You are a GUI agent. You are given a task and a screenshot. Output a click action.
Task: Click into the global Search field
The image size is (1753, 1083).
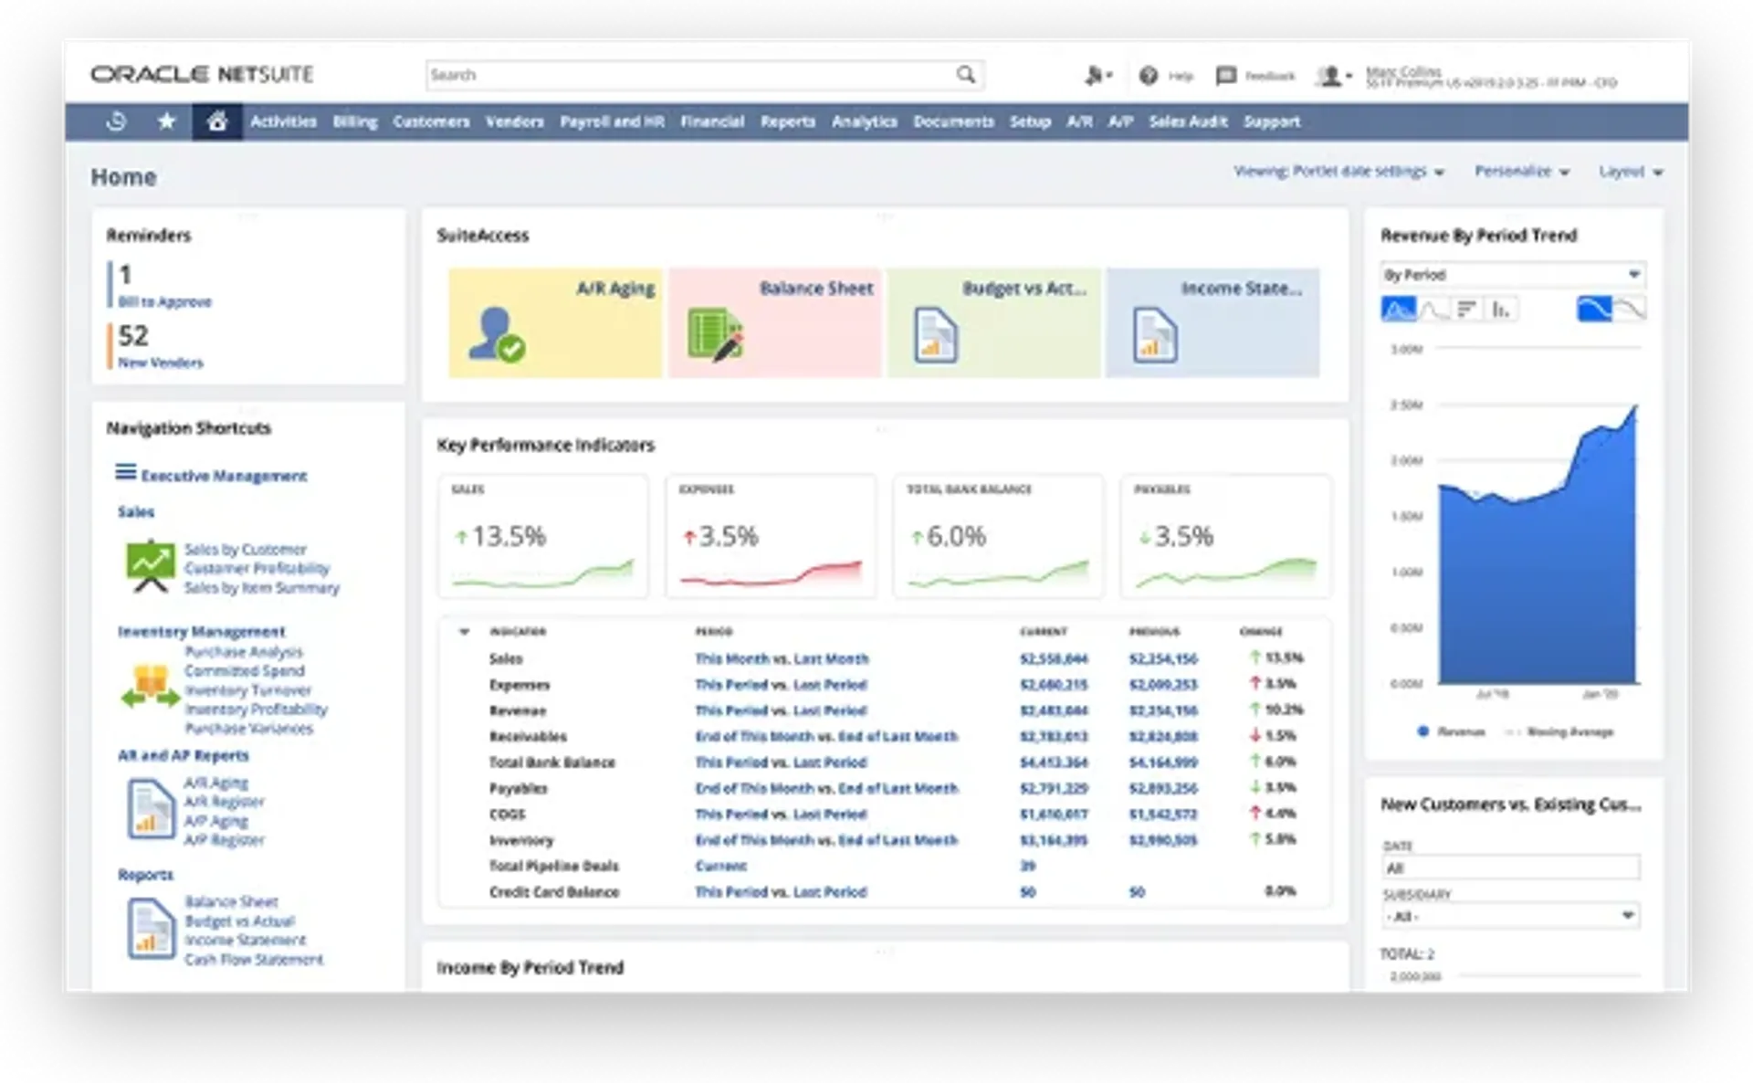(x=685, y=75)
